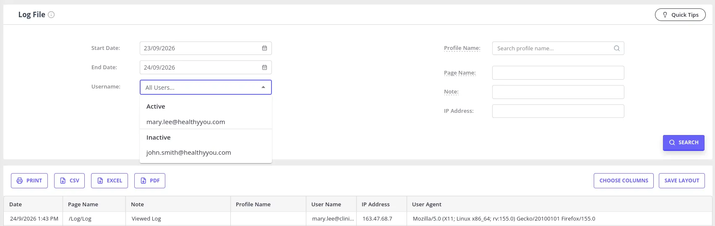715x226 pixels.
Task: Click the Inactive group header in dropdown
Action: tap(158, 138)
